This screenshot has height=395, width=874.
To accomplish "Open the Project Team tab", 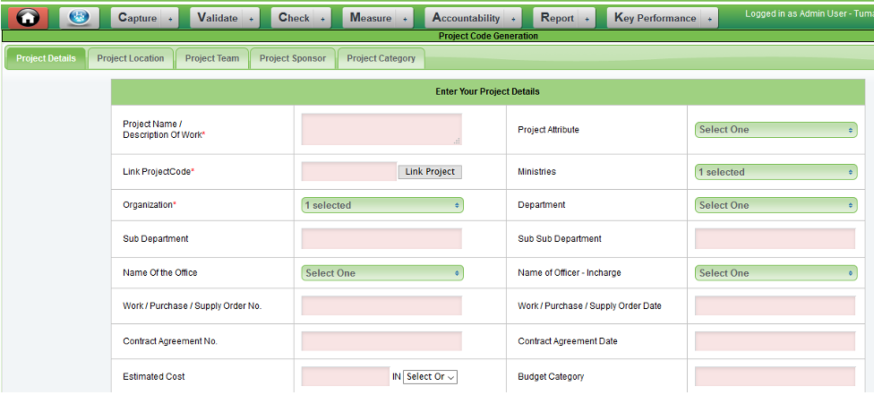I will (x=212, y=58).
